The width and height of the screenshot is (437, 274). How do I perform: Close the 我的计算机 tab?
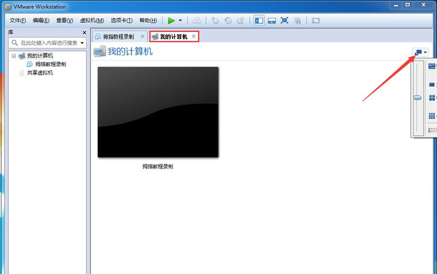click(x=193, y=36)
